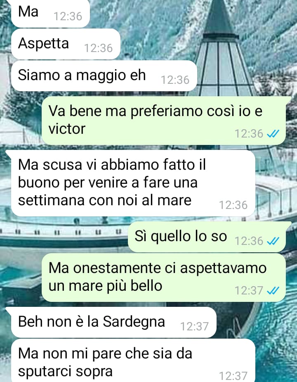Select the 'Aspetta' message bubble

[x=66, y=44]
